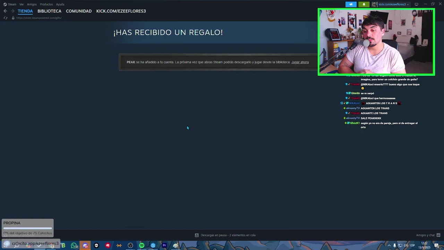Open Discord from the taskbar
This screenshot has height=250, width=444.
(85, 245)
